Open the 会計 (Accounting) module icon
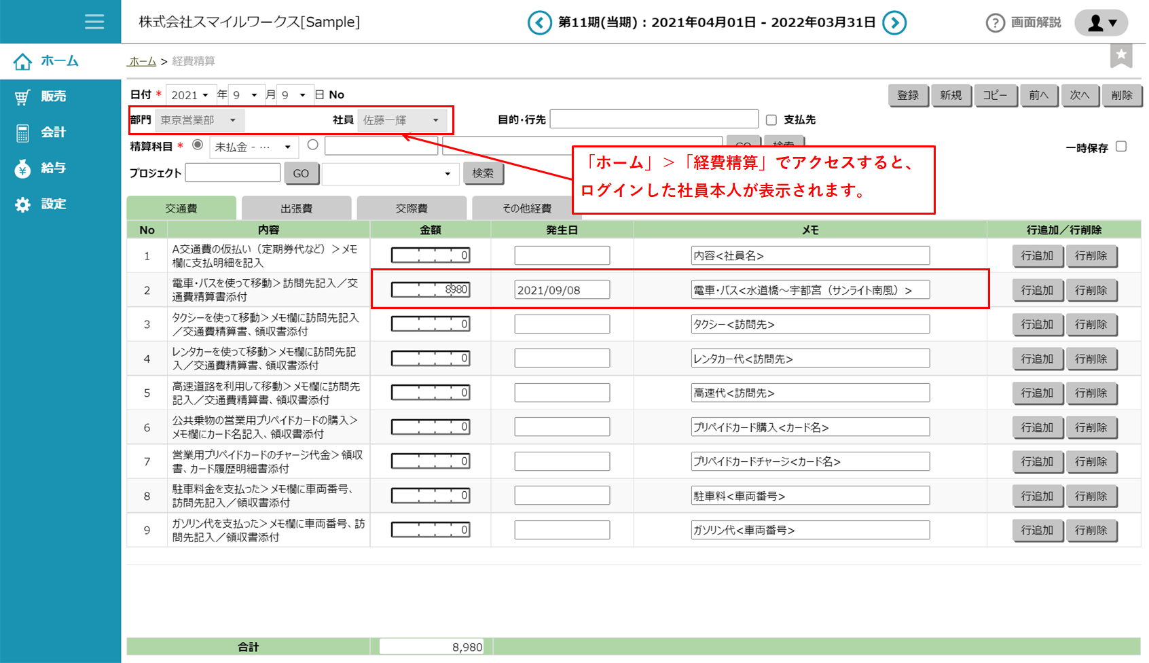This screenshot has height=663, width=1149. 22,132
